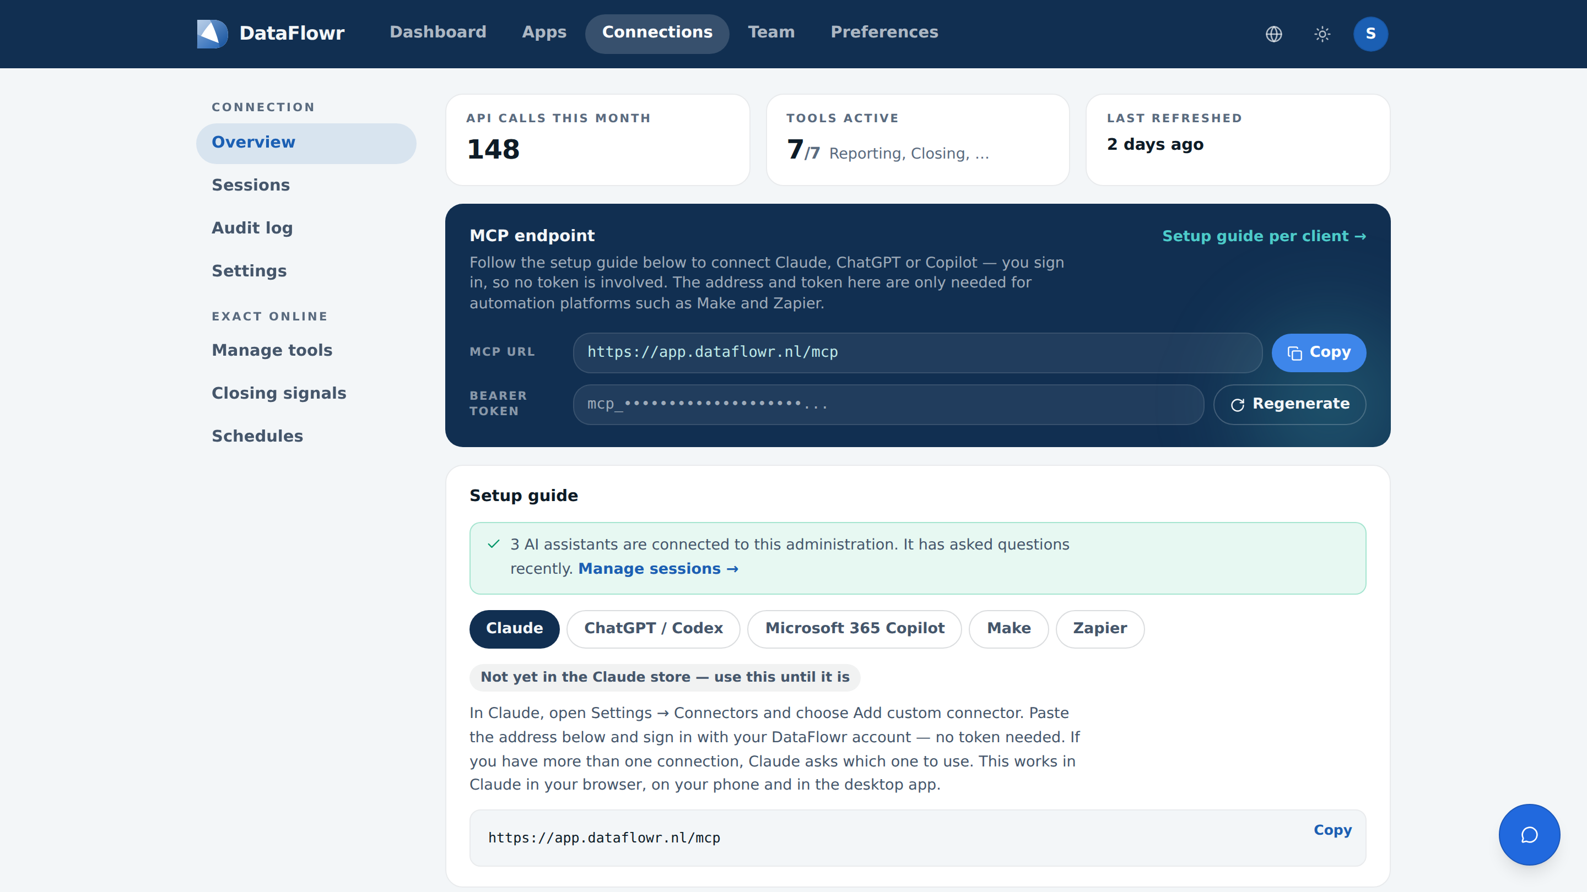This screenshot has width=1587, height=892.
Task: Open the language globe icon
Action: pos(1273,34)
